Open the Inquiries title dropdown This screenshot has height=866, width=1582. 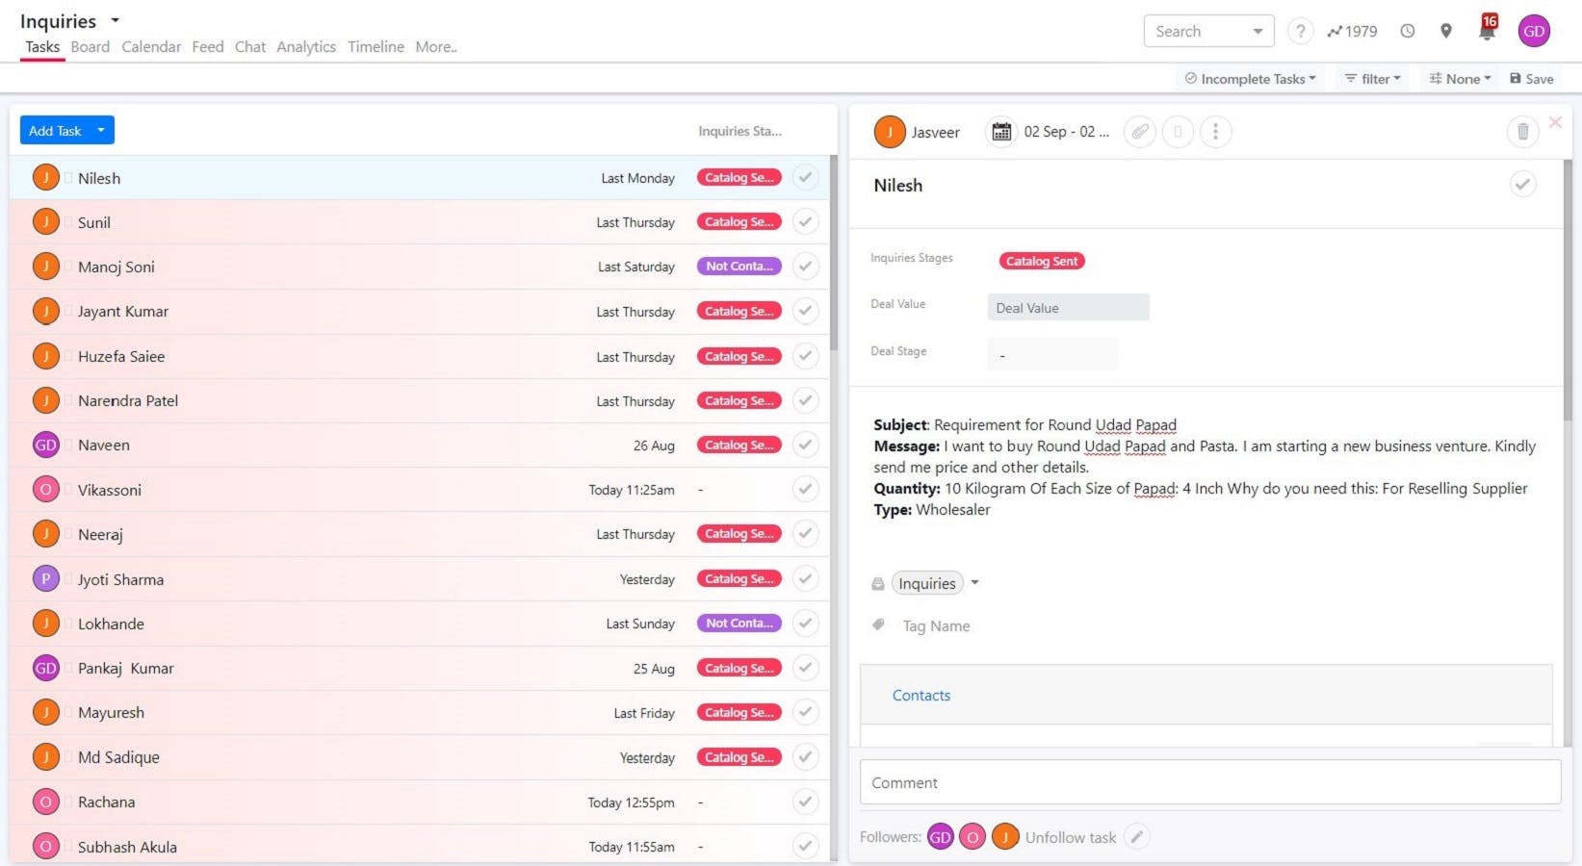115,20
